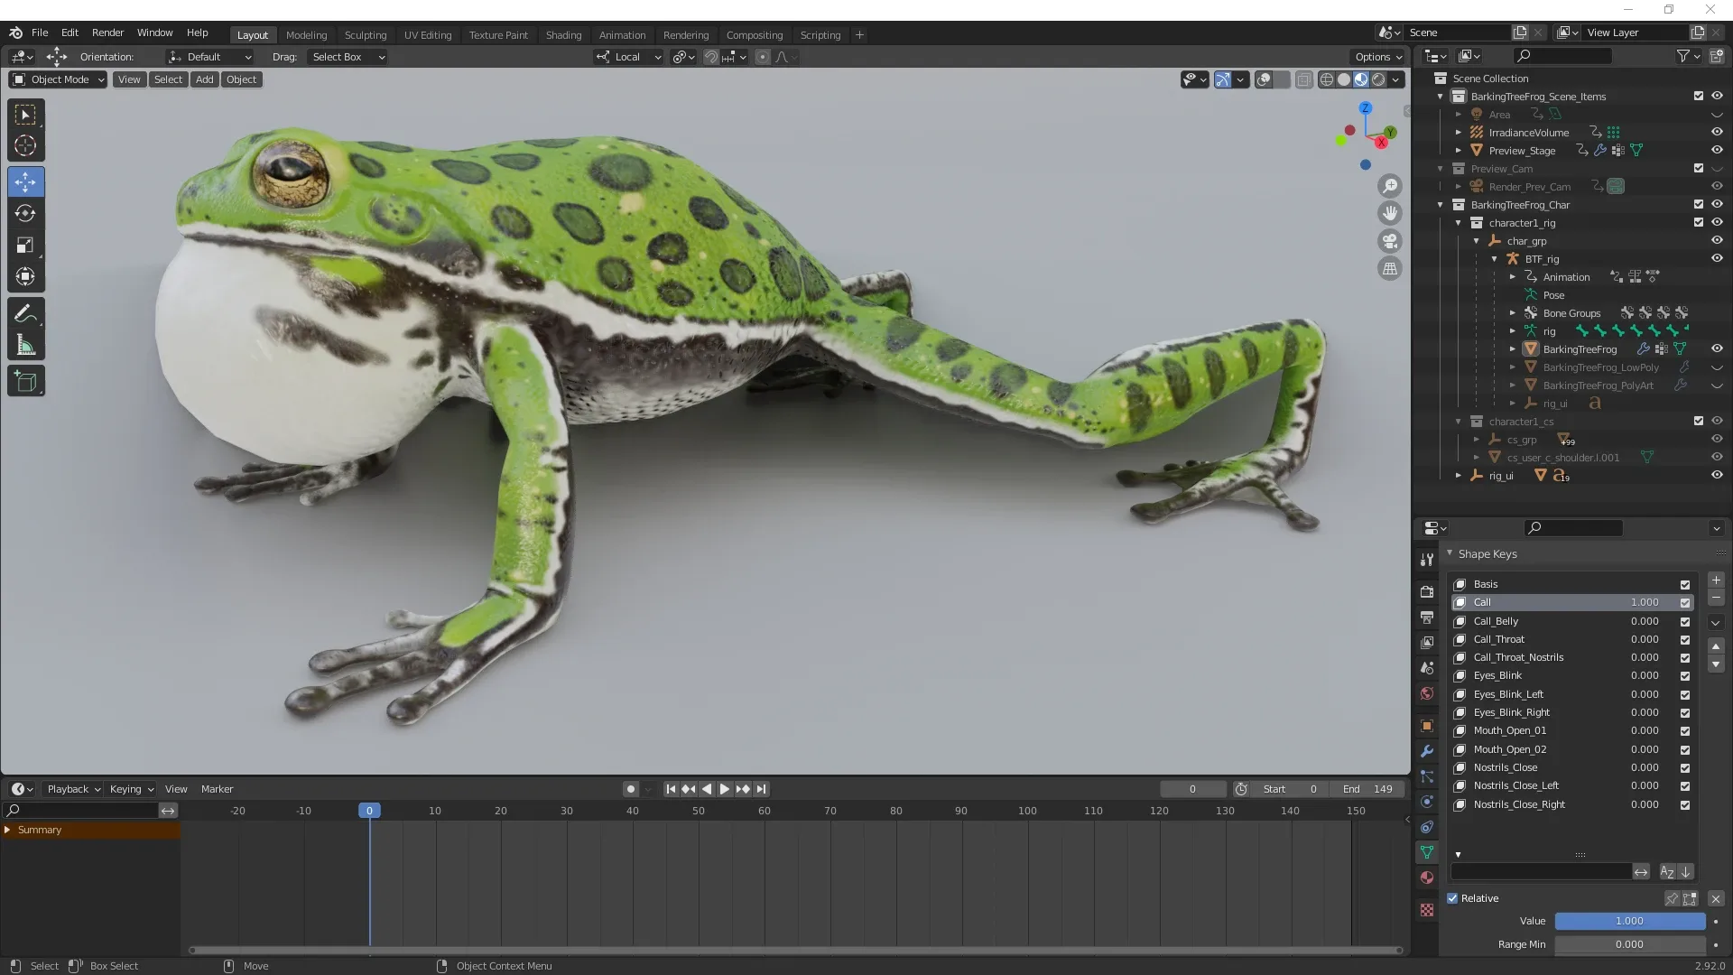Select the Move tool
The height and width of the screenshot is (975, 1733).
click(25, 181)
